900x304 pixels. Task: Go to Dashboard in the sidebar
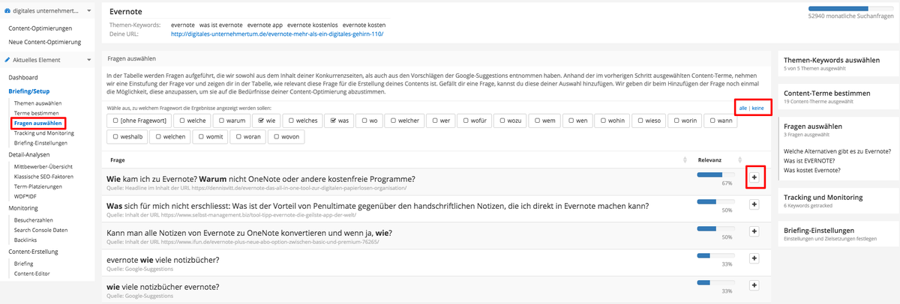click(x=23, y=78)
